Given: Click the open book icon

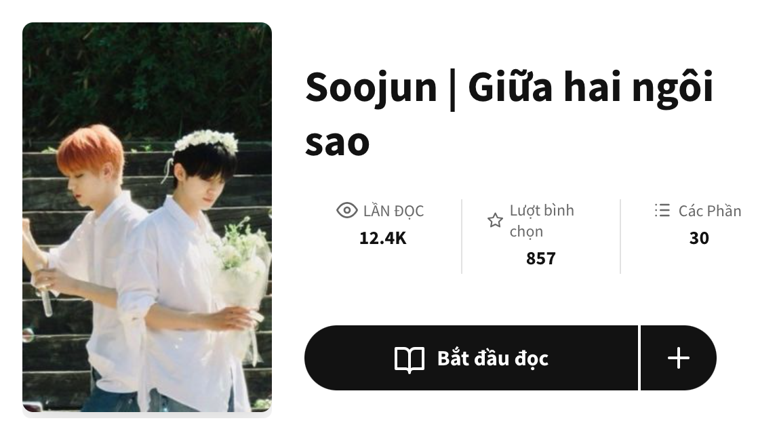Looking at the screenshot, I should click(x=410, y=359).
